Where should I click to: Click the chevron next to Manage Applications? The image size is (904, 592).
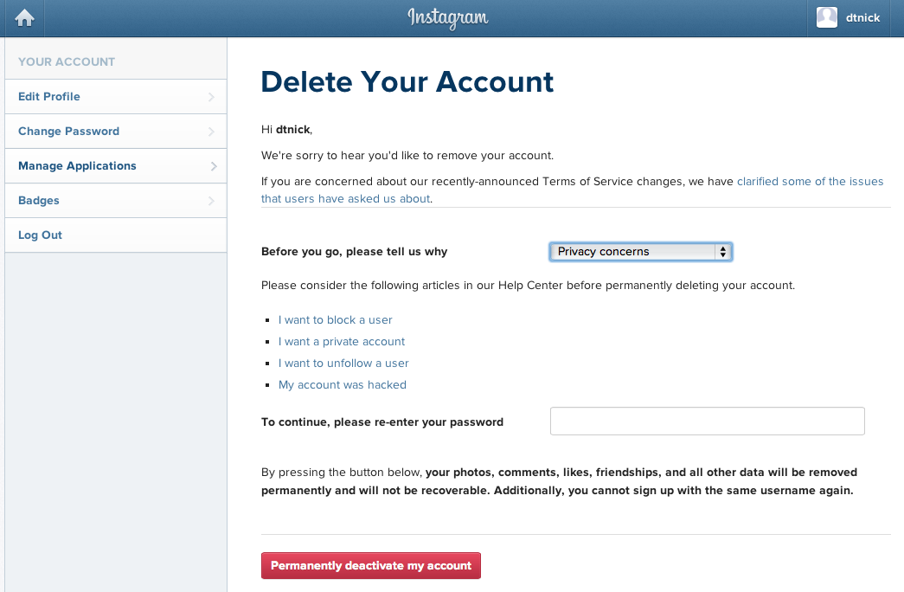(214, 165)
